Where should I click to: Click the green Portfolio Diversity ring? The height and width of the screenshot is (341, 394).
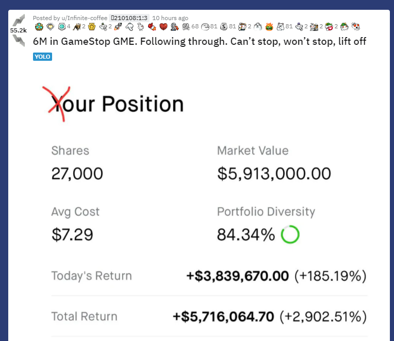pos(290,235)
